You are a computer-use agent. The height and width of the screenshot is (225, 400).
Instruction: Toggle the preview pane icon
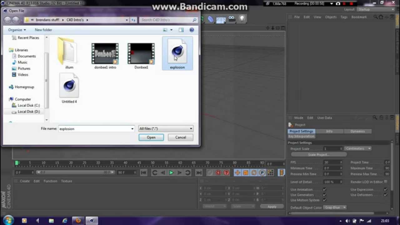(181, 30)
